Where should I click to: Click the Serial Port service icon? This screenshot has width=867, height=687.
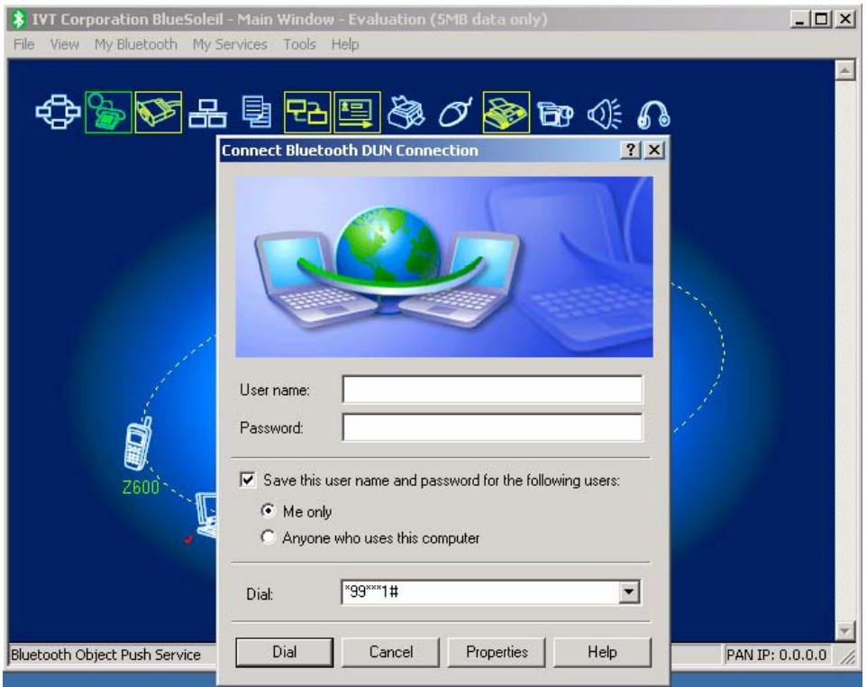158,113
